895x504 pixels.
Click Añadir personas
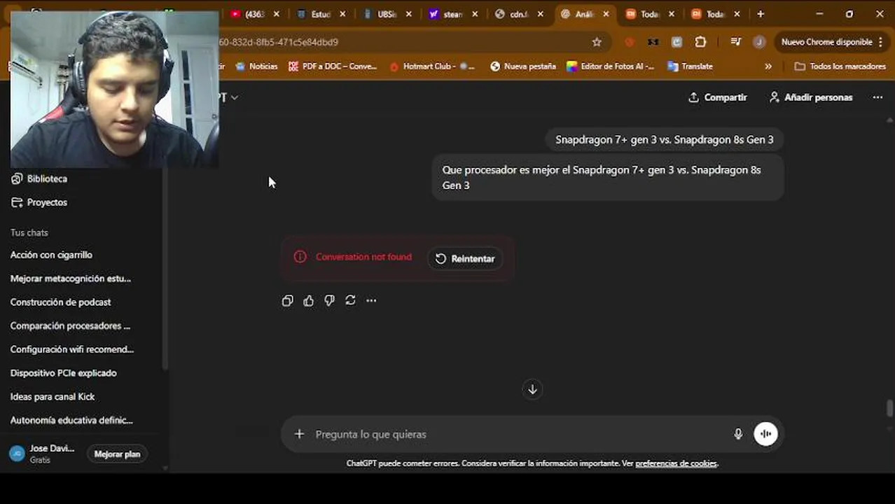[x=811, y=97]
